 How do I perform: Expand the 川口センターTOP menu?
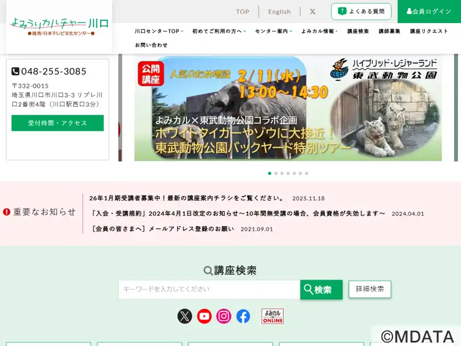click(x=159, y=31)
